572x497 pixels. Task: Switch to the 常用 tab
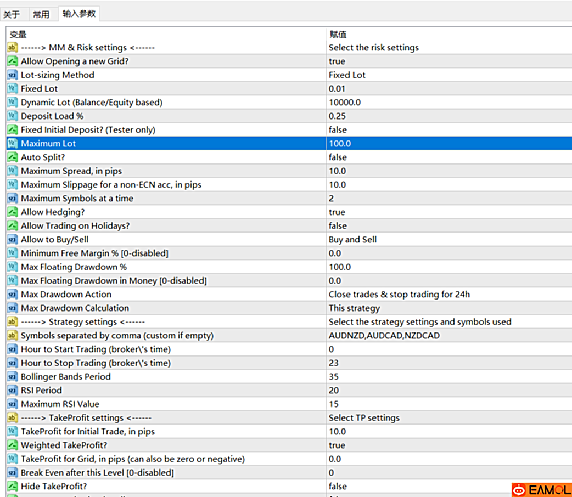[41, 15]
